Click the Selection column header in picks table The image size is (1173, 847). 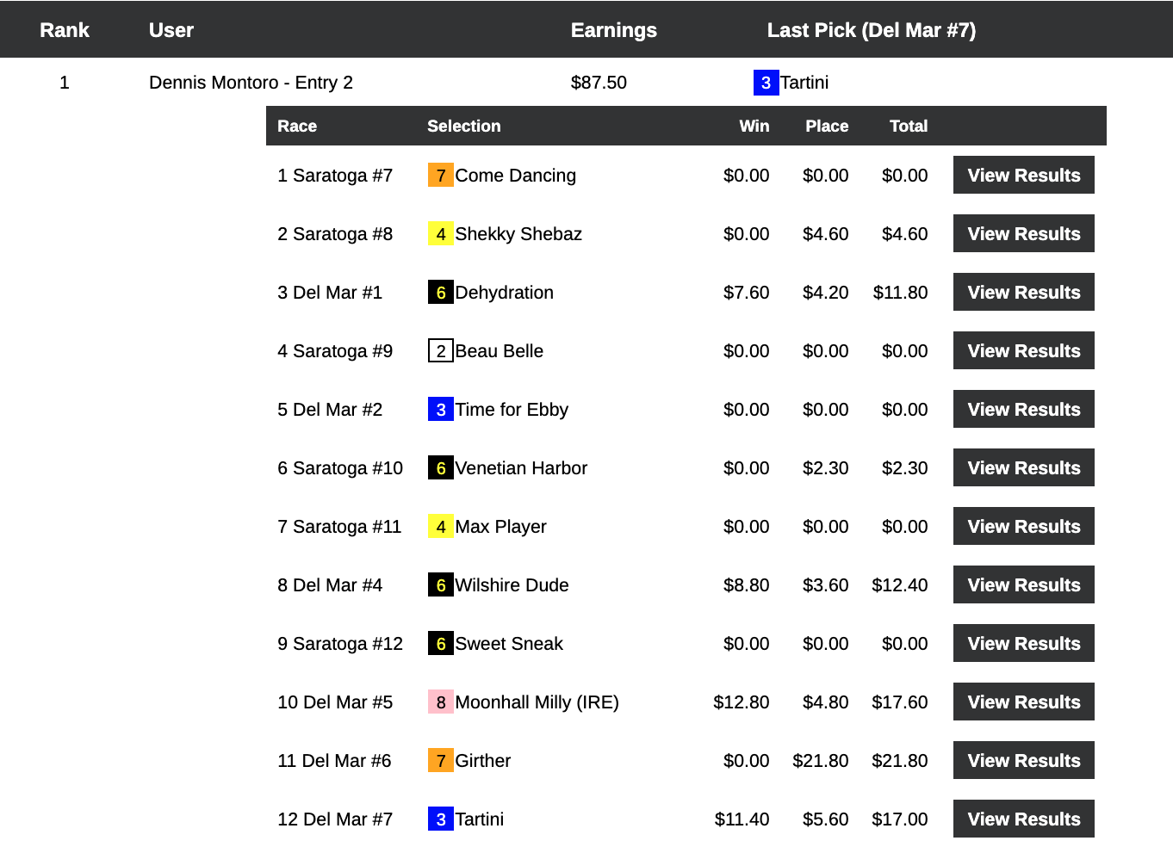click(x=463, y=127)
